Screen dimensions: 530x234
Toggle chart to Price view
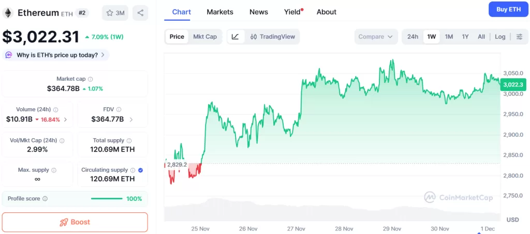coord(177,37)
